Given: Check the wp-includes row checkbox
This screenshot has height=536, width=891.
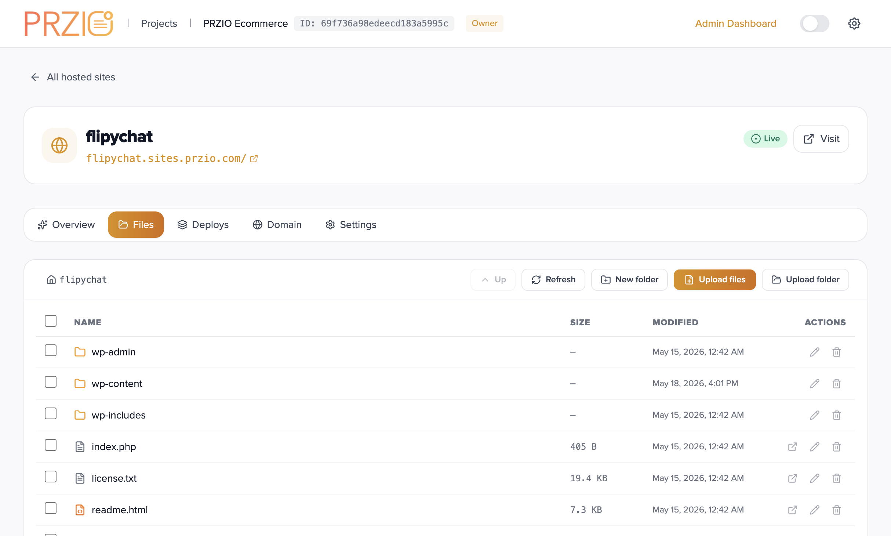Looking at the screenshot, I should click(51, 413).
